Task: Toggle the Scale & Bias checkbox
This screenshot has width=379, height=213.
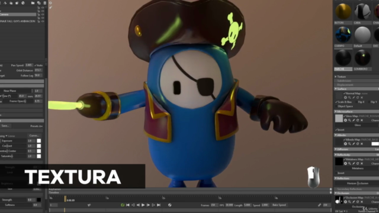Action: [x=336, y=102]
